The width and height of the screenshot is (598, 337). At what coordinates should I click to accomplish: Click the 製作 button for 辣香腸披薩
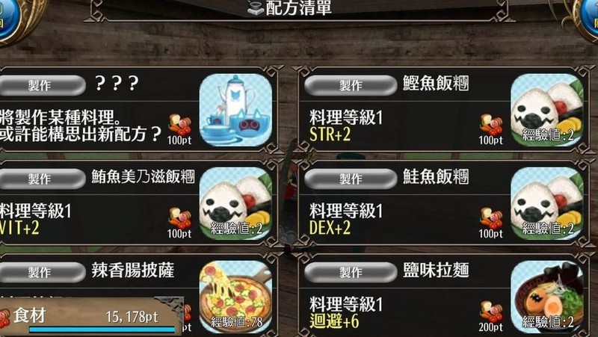tap(41, 272)
